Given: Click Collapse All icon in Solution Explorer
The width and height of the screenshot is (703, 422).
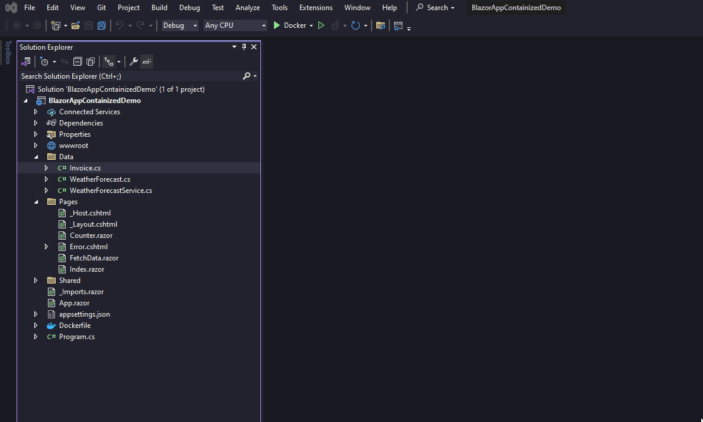Looking at the screenshot, I should coord(78,62).
